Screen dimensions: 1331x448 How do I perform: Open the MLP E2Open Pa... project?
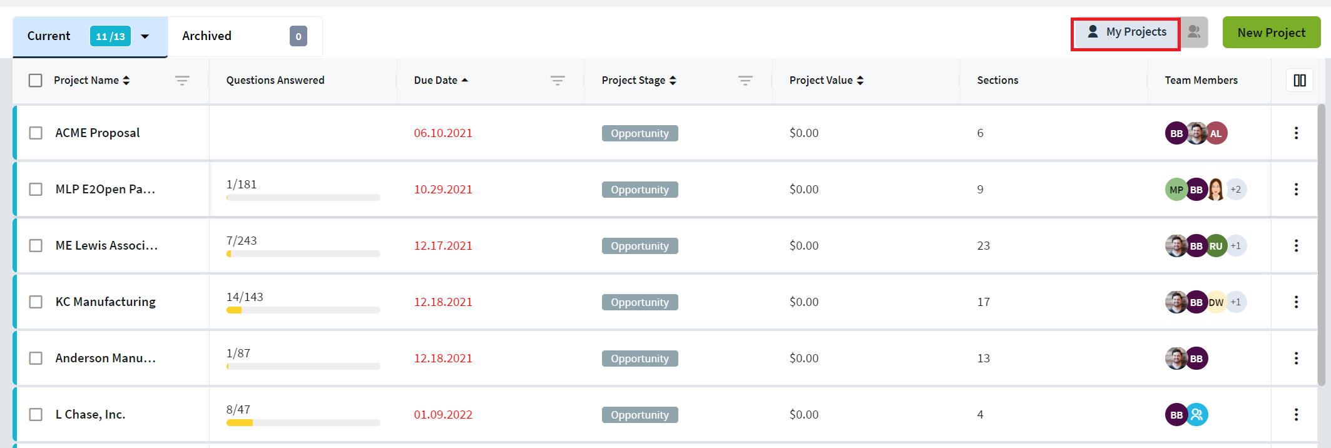tap(105, 189)
